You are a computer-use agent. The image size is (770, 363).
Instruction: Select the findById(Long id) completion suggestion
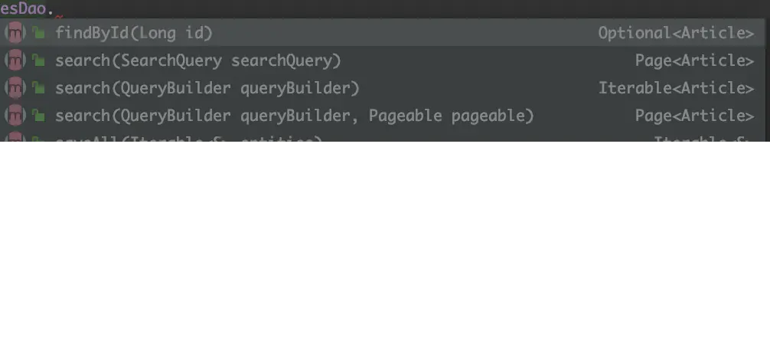[133, 33]
